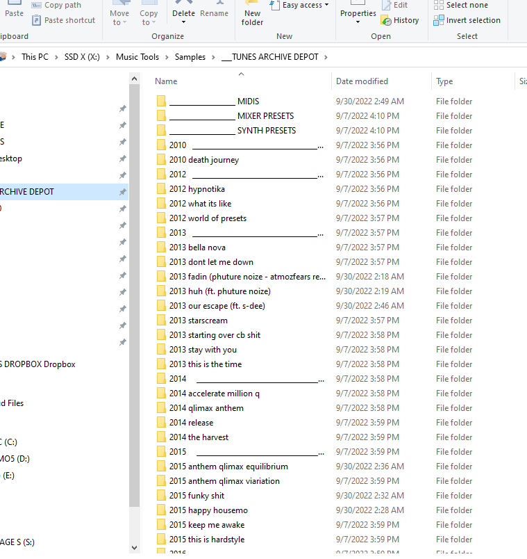Click folder icon for 2013 bella nova
This screenshot has width=527, height=559.
point(161,248)
